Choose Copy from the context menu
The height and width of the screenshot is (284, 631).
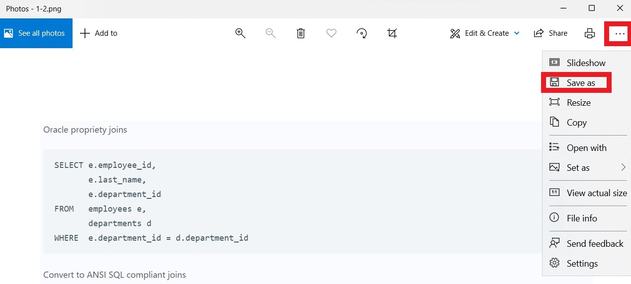click(x=576, y=123)
